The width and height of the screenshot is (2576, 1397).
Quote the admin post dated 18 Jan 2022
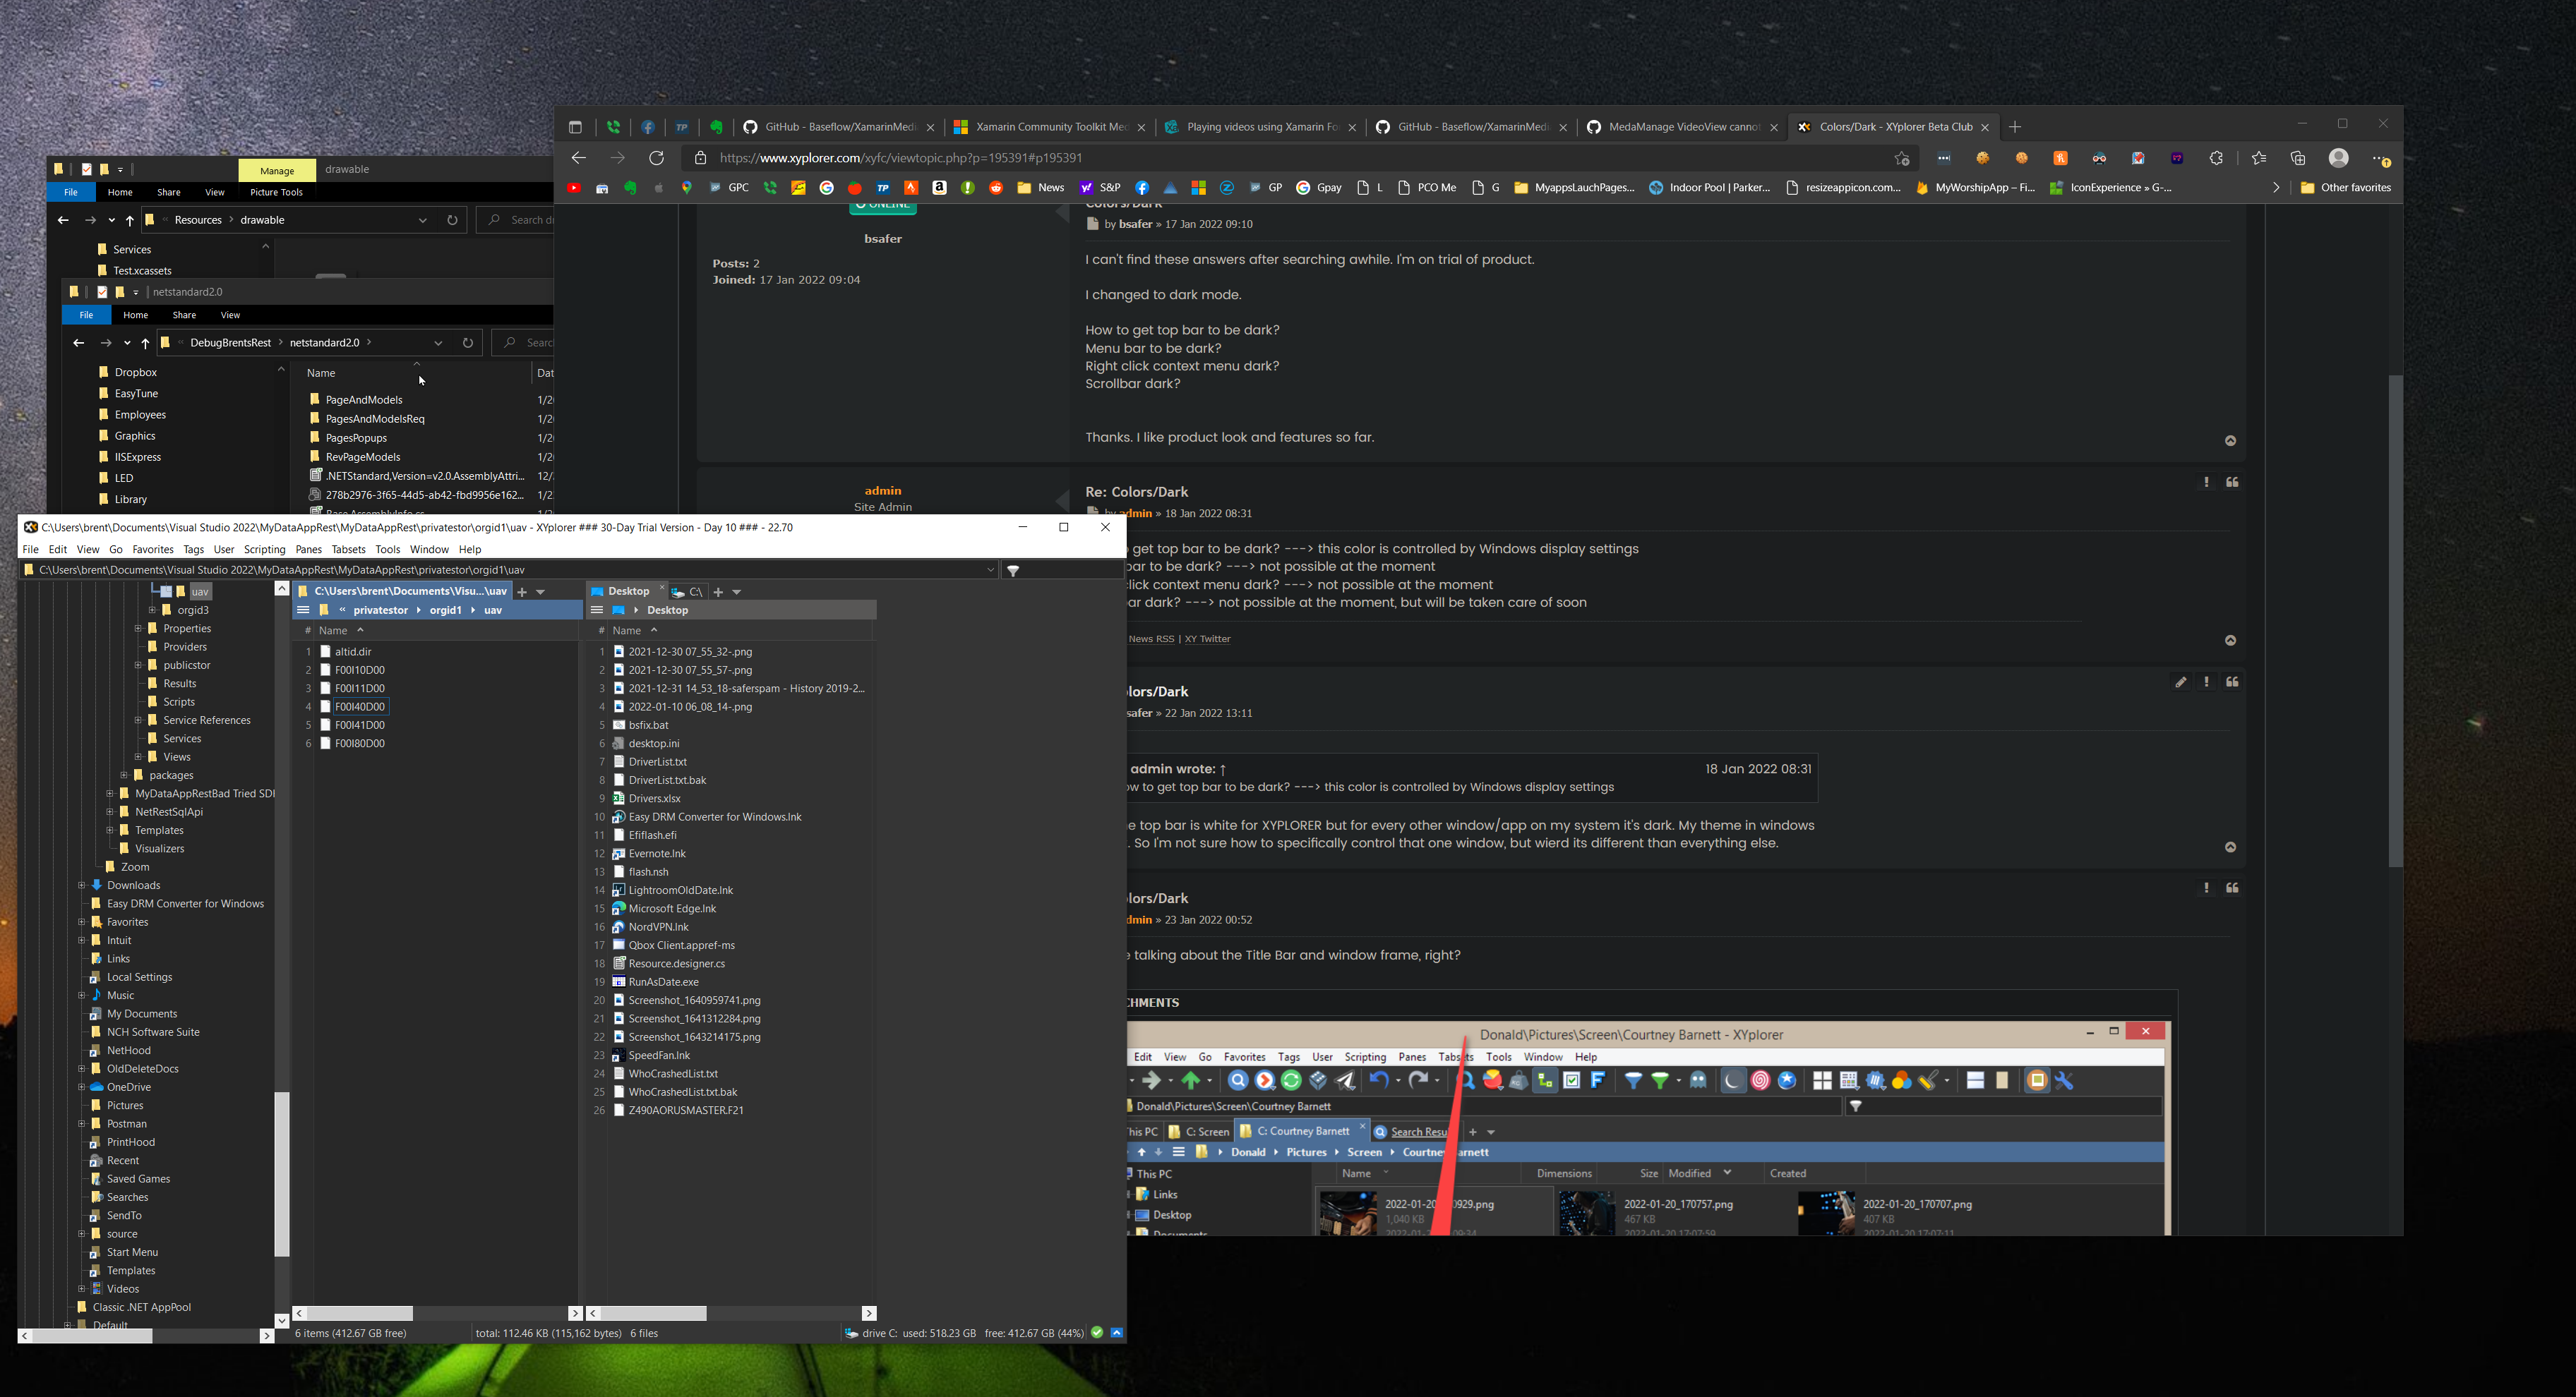pos(2232,482)
